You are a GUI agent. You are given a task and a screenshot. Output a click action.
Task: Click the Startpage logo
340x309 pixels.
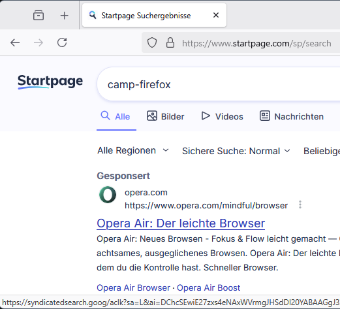[x=50, y=82]
